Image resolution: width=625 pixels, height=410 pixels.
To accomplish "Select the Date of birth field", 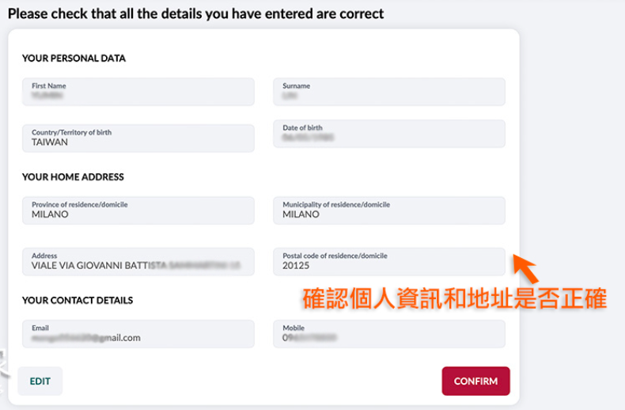I will tap(388, 133).
